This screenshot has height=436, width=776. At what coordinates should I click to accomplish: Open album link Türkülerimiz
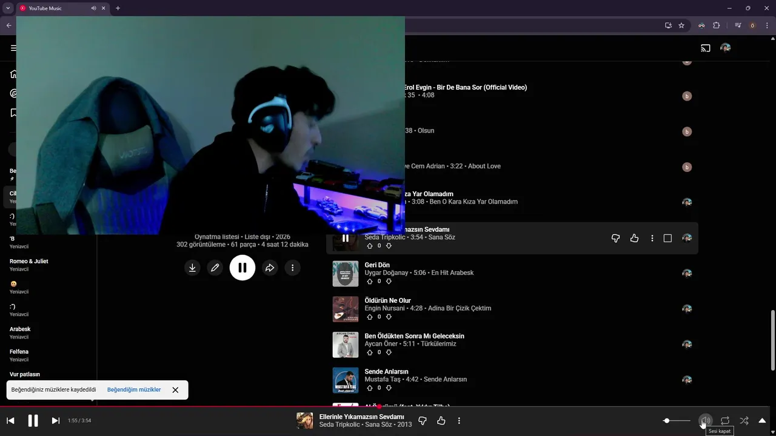[438, 344]
